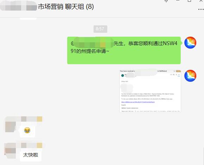Viewport: 204px width, 165px height.
Task: Maximize the chat window
Action: tap(190, 1)
